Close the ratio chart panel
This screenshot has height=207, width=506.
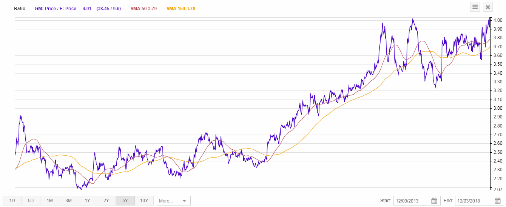(x=488, y=7)
